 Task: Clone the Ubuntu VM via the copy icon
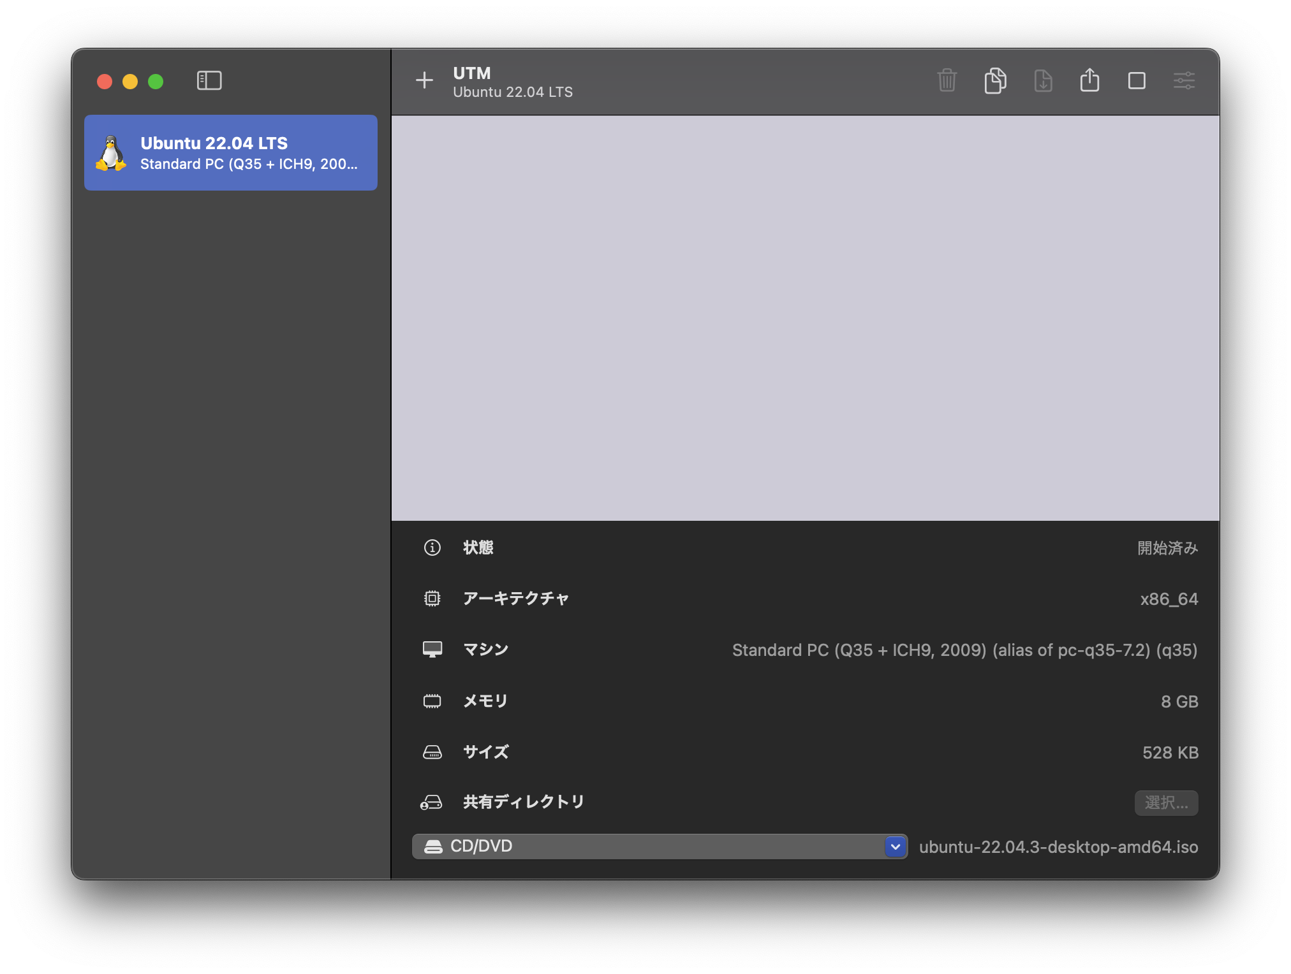pos(995,81)
